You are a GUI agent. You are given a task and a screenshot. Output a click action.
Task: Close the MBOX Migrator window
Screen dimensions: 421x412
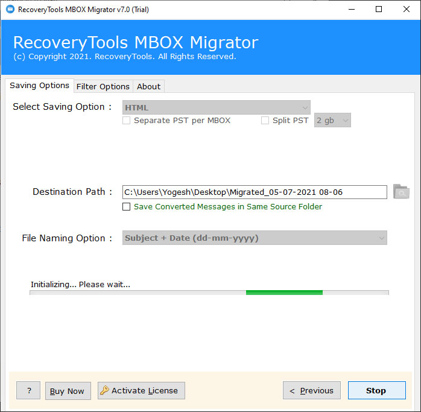coord(407,10)
